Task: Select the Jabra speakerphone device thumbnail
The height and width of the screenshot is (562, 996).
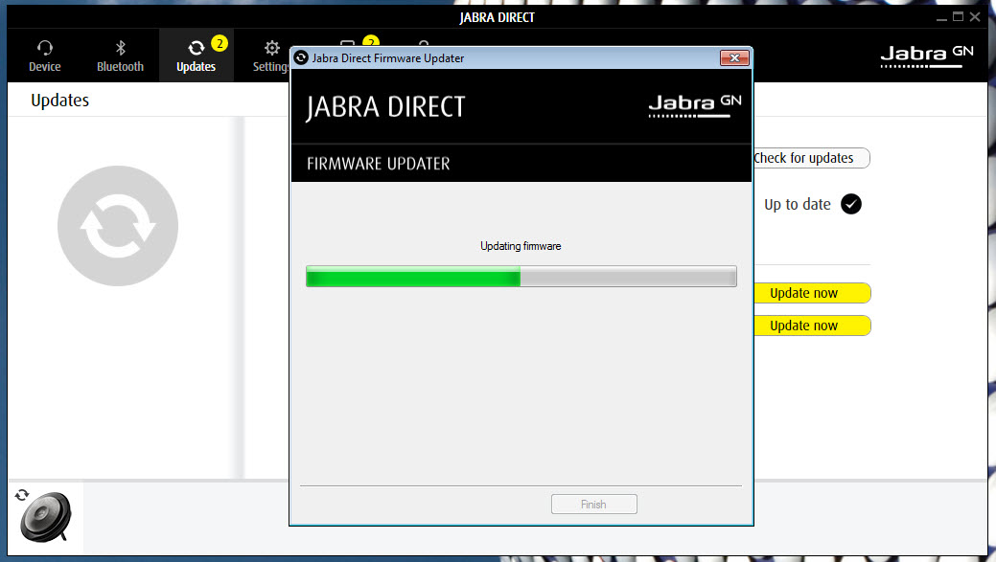Action: [x=46, y=518]
